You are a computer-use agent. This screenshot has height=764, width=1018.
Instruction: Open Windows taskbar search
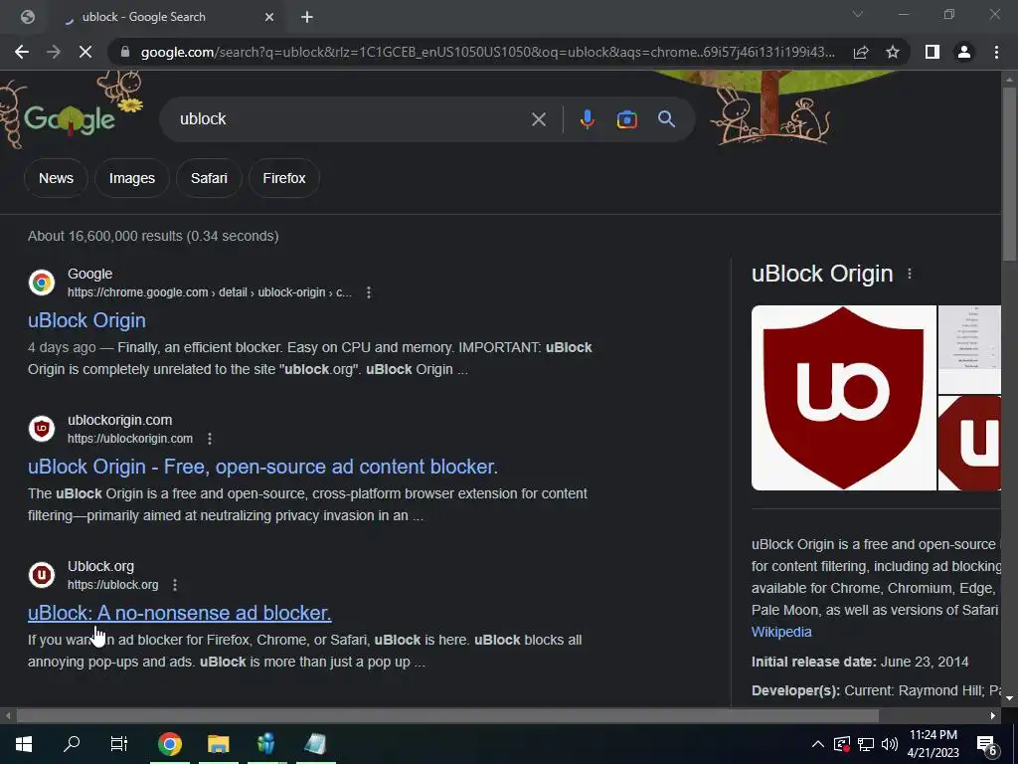pyautogui.click(x=72, y=744)
